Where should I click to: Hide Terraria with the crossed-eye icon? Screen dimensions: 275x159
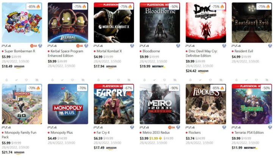point(267,80)
